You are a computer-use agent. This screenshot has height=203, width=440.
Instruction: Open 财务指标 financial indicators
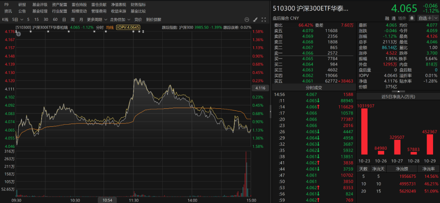click(x=138, y=5)
